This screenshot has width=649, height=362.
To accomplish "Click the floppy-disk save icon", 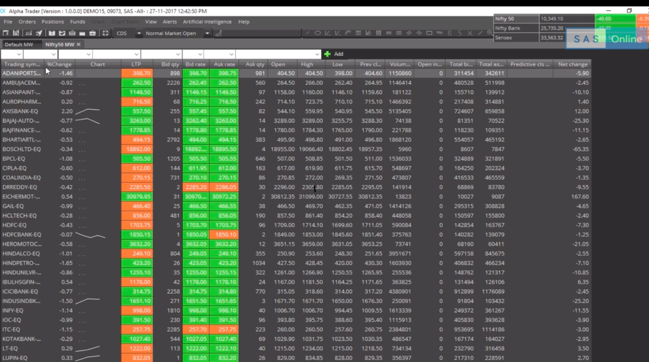I will [16, 33].
